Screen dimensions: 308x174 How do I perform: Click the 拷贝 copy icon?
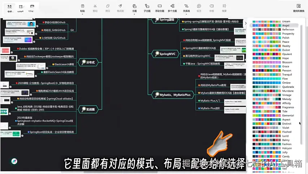click(108, 6)
